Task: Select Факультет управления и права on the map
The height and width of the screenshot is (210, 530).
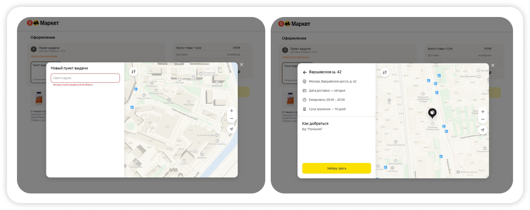Action: click(423, 96)
